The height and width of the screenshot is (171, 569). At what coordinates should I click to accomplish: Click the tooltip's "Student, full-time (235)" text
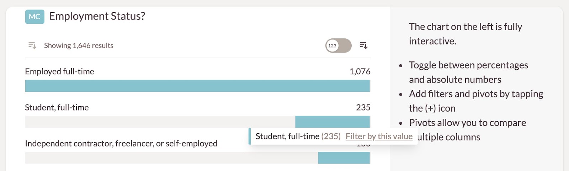[298, 137]
